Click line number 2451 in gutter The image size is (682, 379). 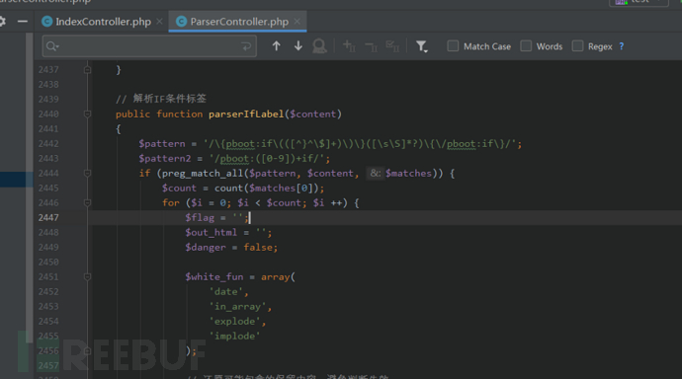48,277
